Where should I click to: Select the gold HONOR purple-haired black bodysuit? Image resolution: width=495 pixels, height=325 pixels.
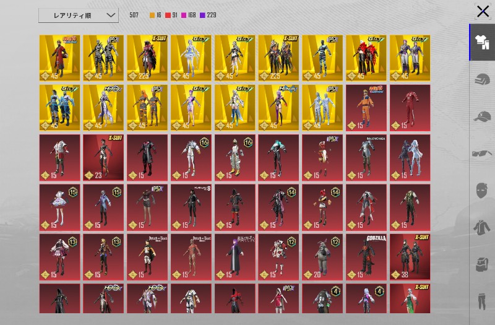(279, 107)
